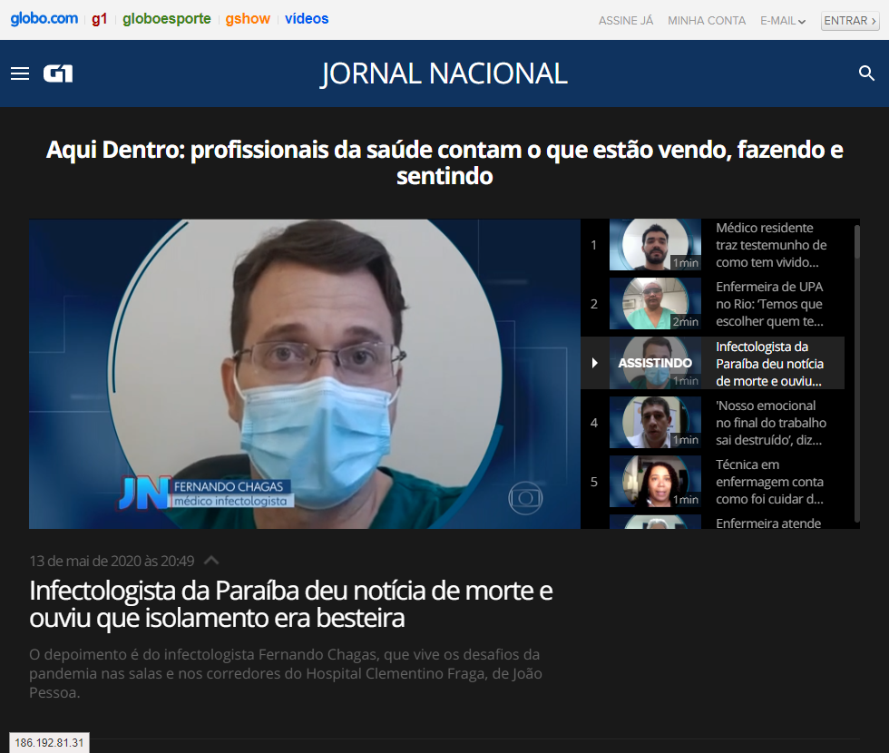889x753 pixels.
Task: Expand the E-MAIL dropdown
Action: coord(783,21)
